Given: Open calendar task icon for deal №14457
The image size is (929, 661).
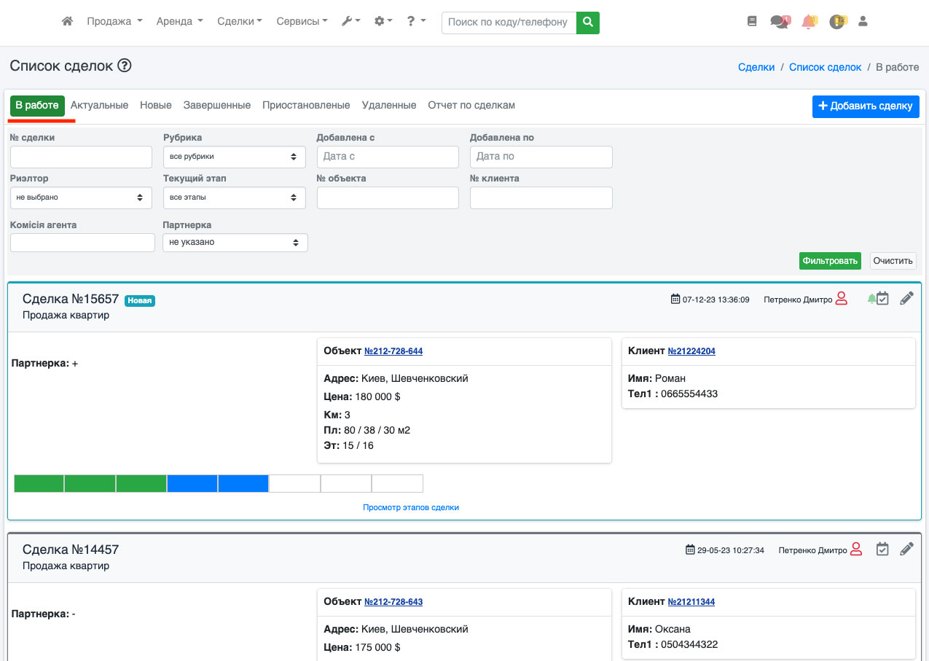Looking at the screenshot, I should 882,549.
